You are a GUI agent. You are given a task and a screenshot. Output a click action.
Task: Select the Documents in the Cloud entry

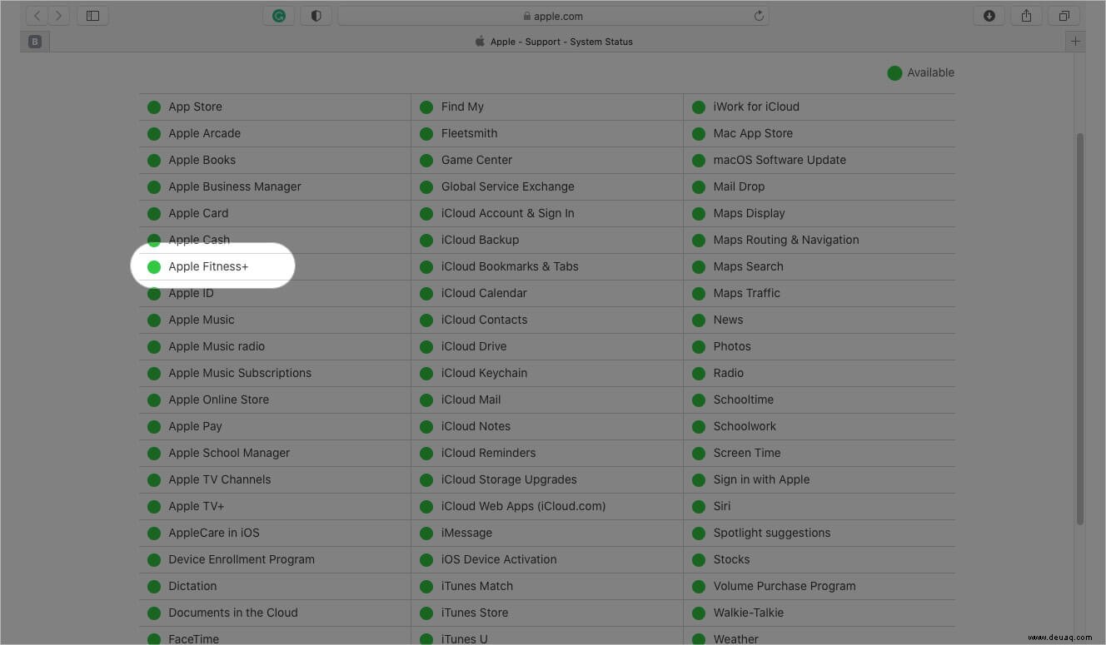(233, 613)
